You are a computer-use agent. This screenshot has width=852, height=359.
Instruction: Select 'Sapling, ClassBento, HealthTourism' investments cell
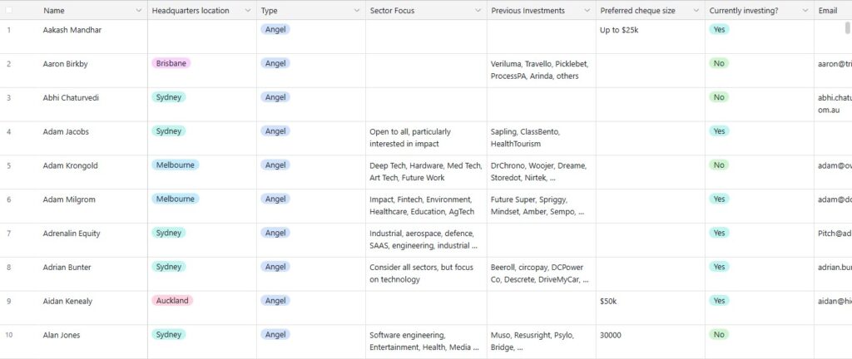click(541, 138)
